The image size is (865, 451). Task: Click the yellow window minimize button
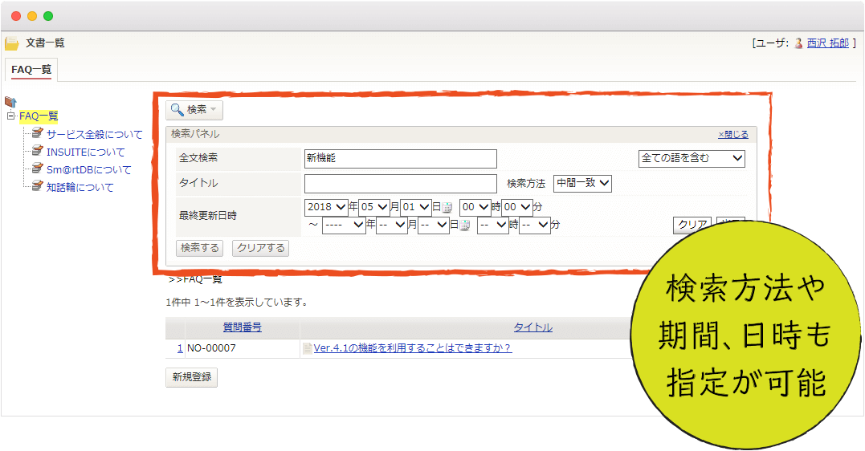point(32,16)
